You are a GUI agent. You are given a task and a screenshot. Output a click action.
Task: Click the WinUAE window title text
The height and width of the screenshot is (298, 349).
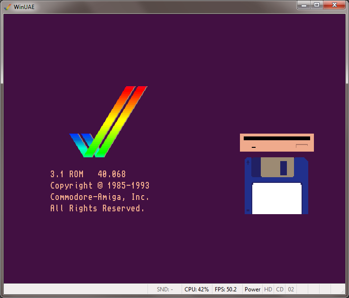pos(24,7)
